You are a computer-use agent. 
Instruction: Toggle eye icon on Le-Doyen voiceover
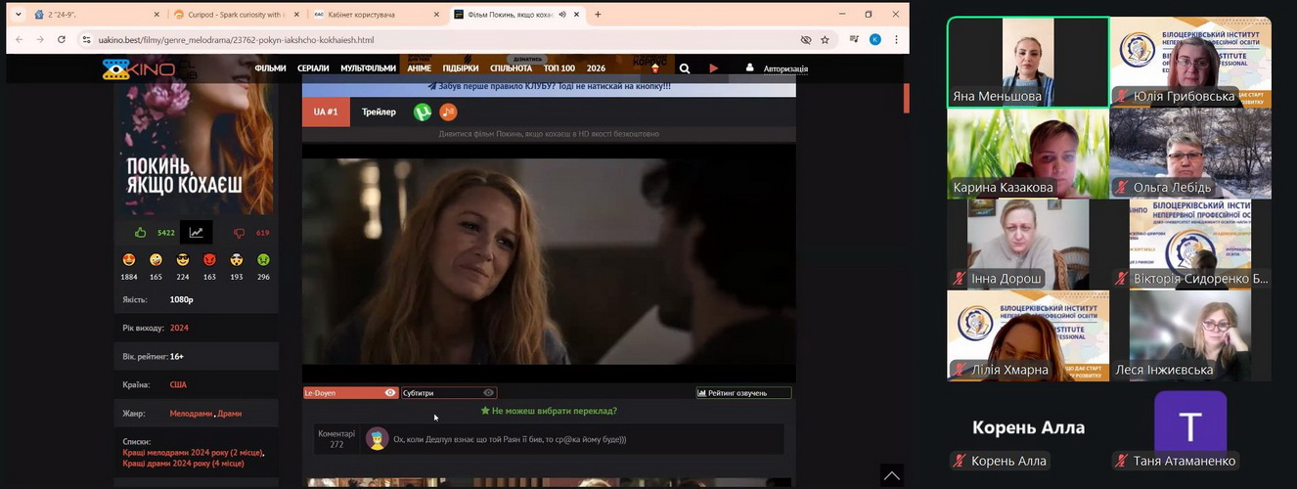[390, 393]
